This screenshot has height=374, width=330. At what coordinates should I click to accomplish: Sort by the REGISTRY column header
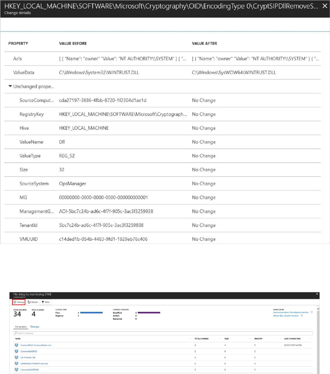click(x=258, y=339)
